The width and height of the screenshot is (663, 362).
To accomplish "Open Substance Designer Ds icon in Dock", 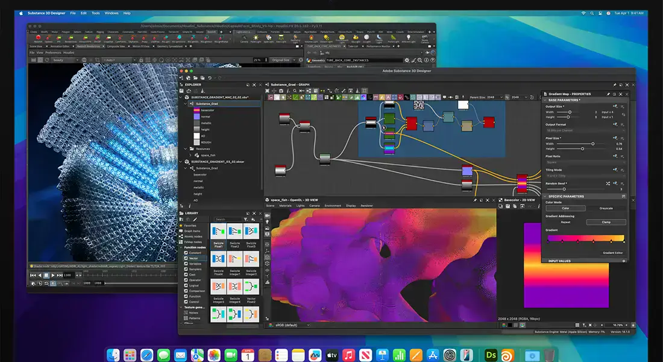I will [491, 355].
